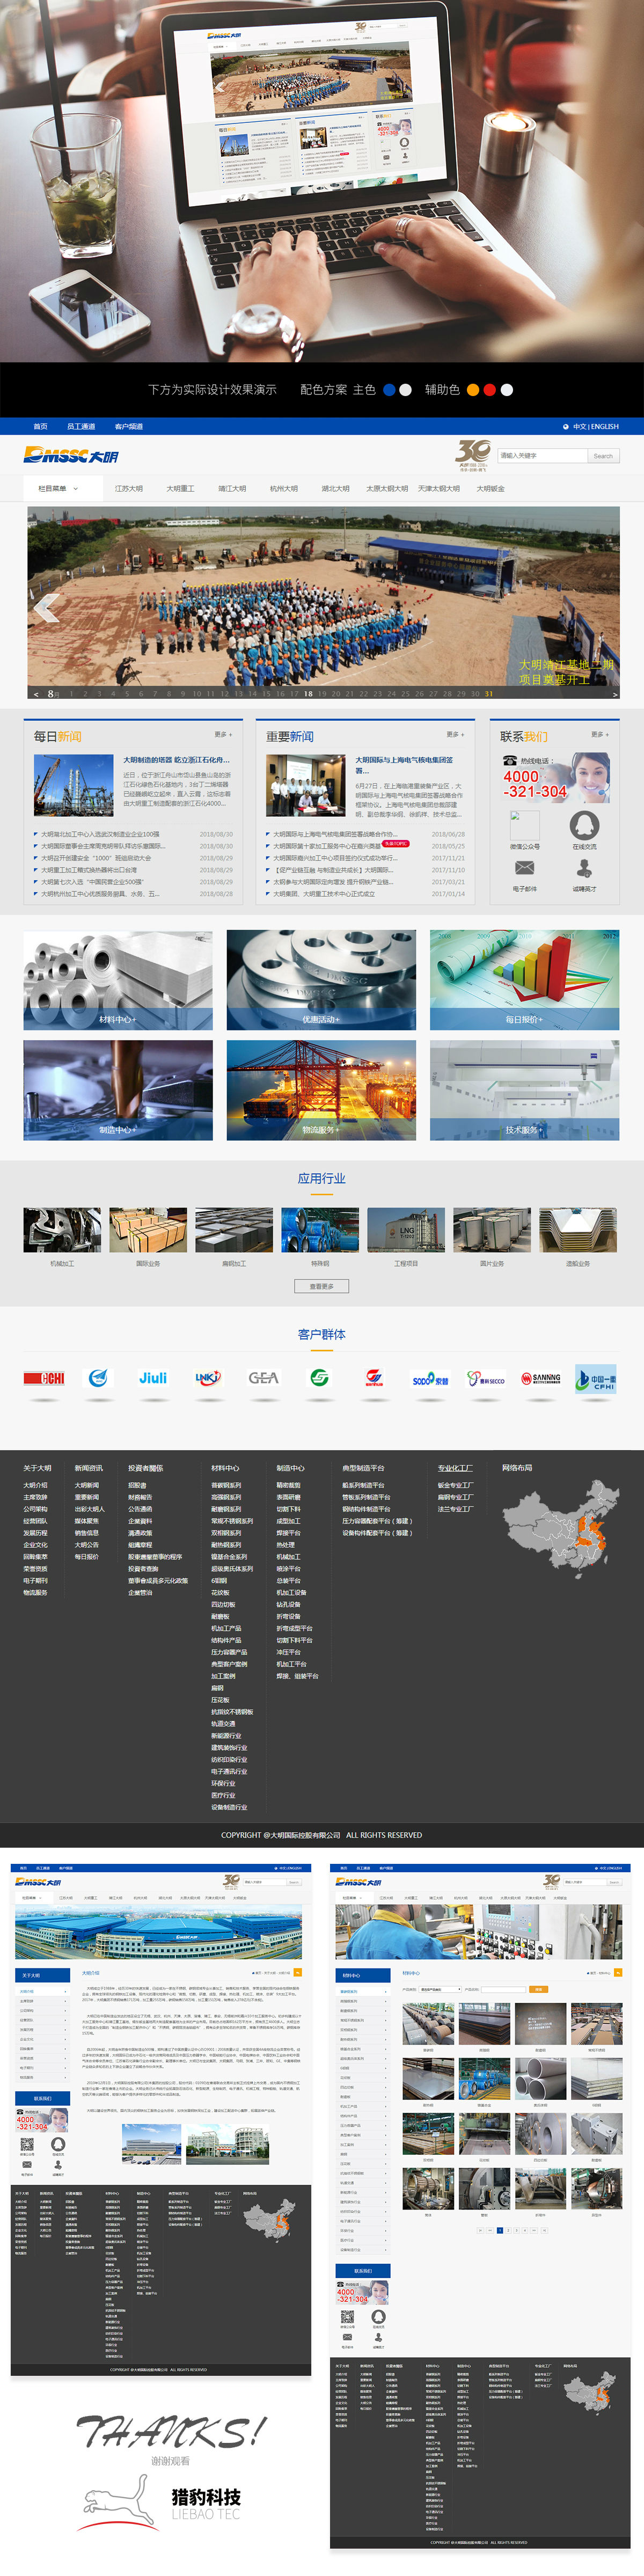Click the DMSSC 大明 logo
The height and width of the screenshot is (2576, 644).
pyautogui.click(x=71, y=456)
